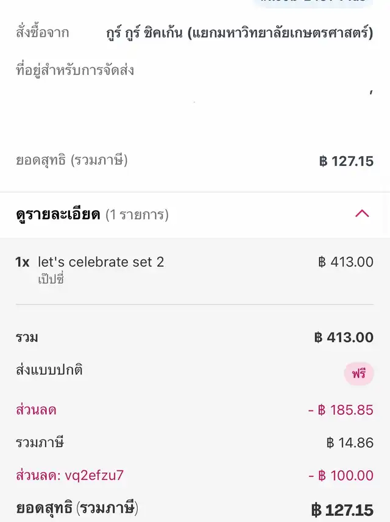Collapse the order details chevron

point(362,214)
